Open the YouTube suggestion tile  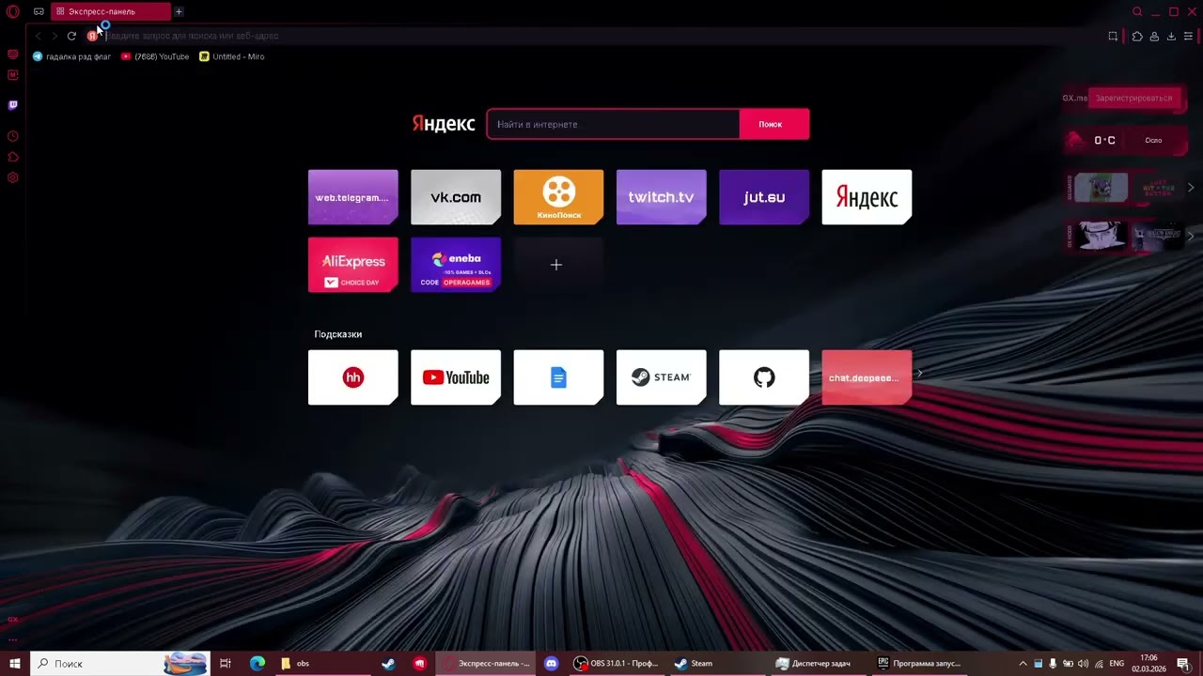point(456,377)
